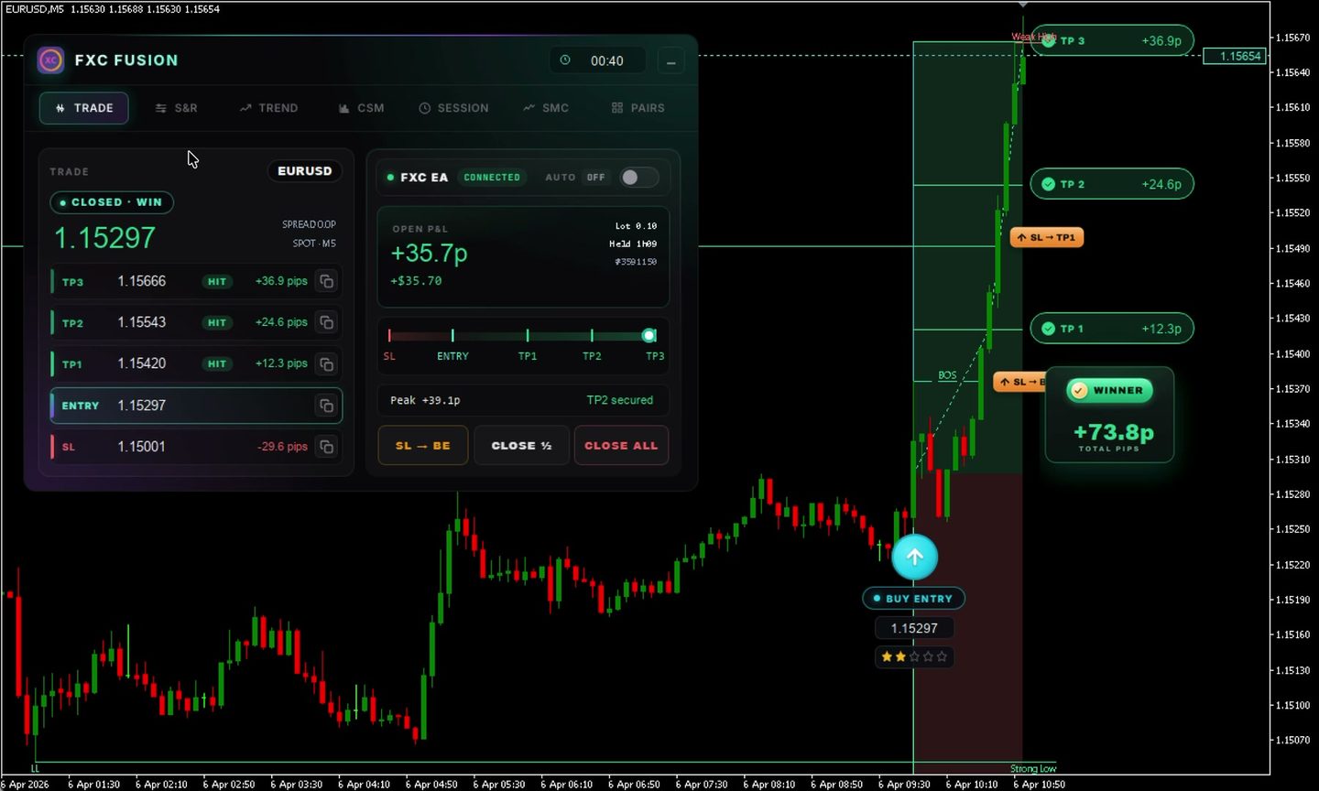Click the CLOSED · WIN status badge
Screen dimensions: 1319x791
(x=112, y=202)
